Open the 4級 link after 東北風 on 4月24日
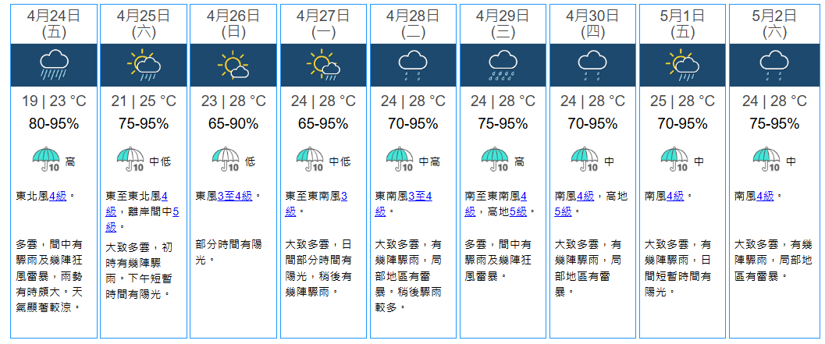The image size is (825, 344). point(58,196)
